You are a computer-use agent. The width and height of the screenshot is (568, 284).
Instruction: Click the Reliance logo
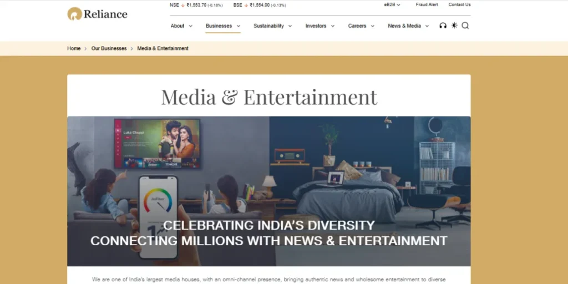97,14
